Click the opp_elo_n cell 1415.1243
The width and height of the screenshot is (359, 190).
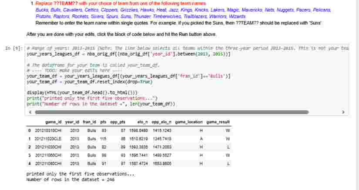click(x=162, y=130)
